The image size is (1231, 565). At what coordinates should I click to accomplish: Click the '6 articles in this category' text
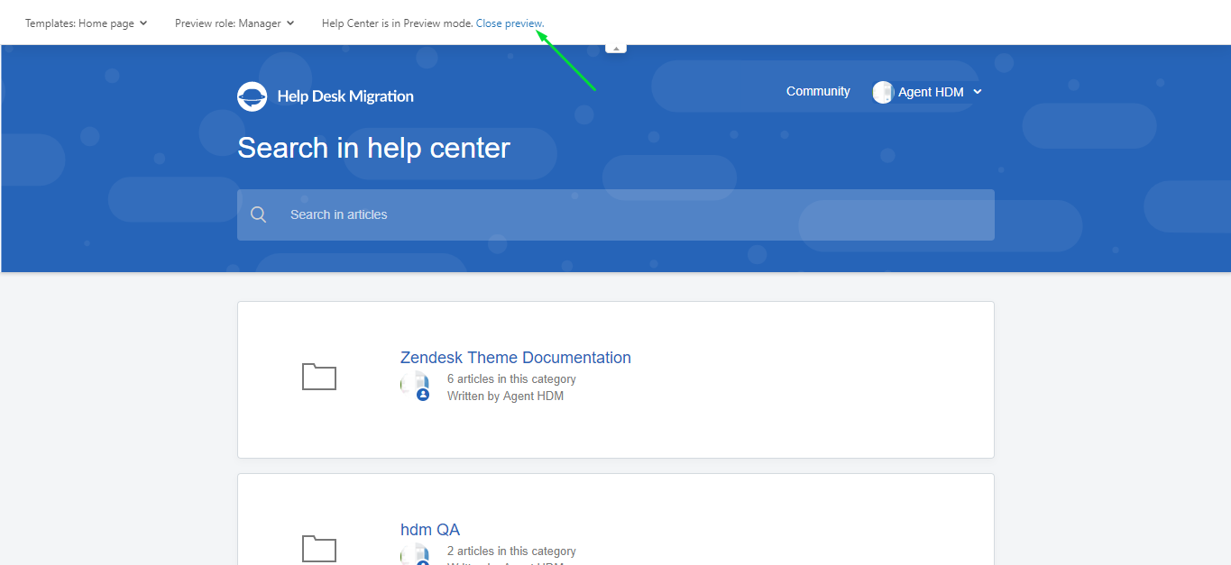(x=511, y=379)
